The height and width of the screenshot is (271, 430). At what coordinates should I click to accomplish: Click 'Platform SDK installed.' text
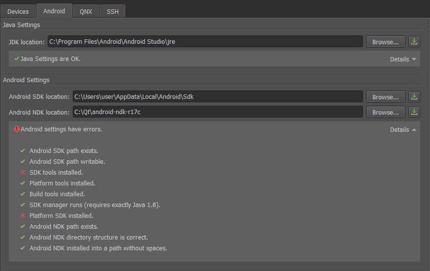click(61, 215)
